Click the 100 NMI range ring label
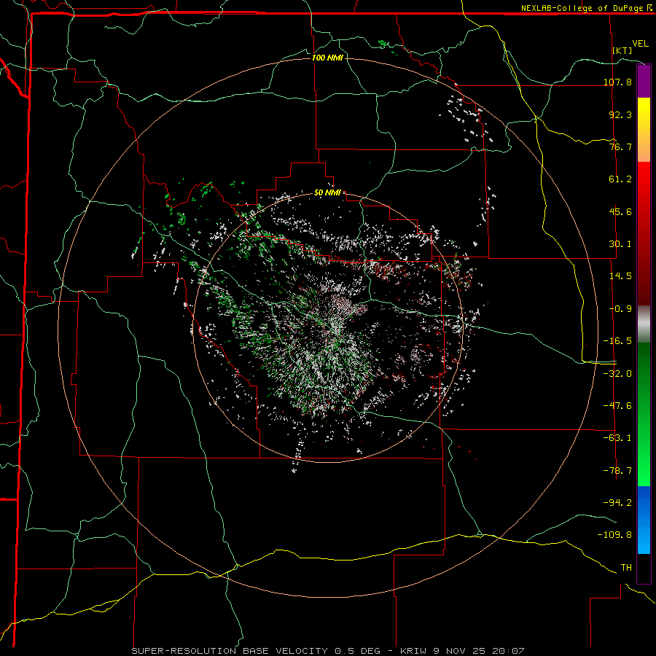 click(327, 58)
